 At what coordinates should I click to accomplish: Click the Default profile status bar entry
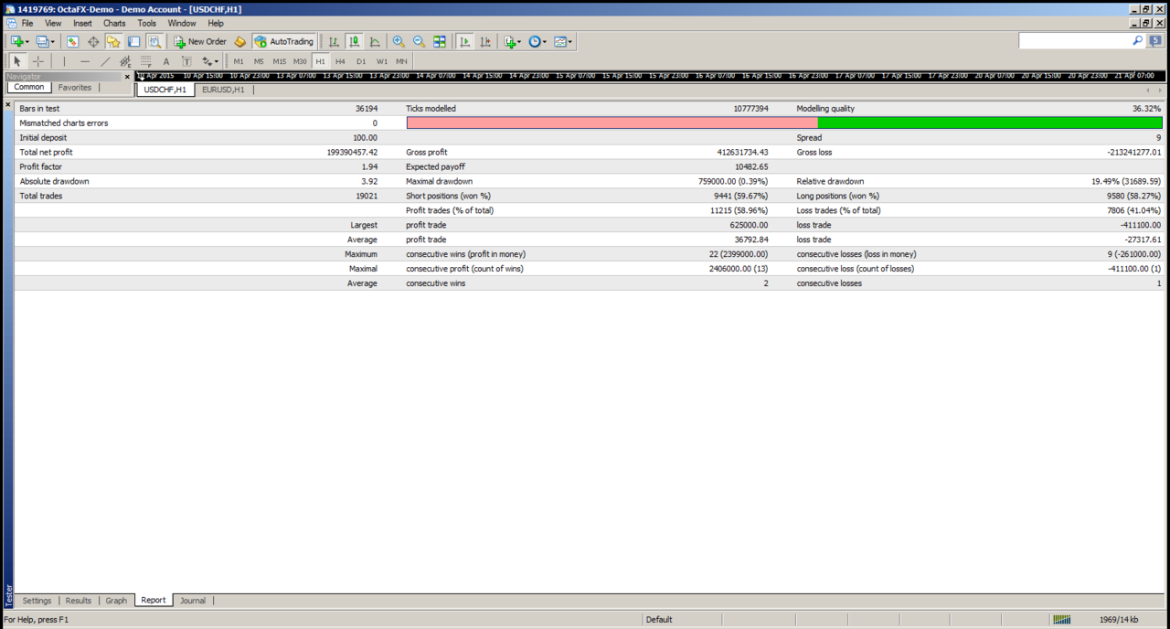(659, 620)
